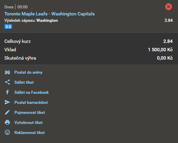Select Poslat do arény option
This screenshot has height=143, width=178.
pyautogui.click(x=29, y=72)
